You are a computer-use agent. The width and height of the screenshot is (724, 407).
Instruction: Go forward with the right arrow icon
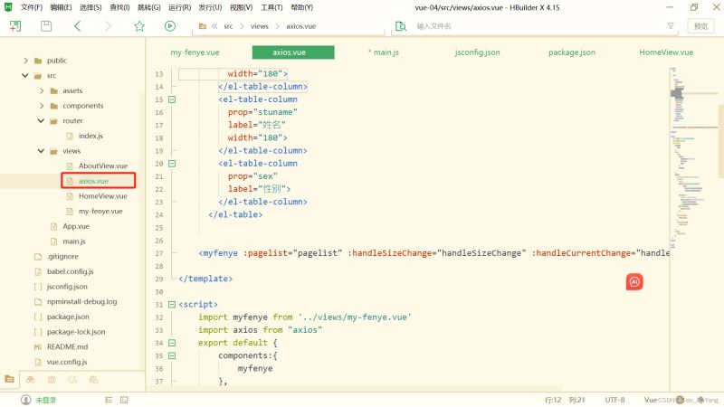pos(108,26)
